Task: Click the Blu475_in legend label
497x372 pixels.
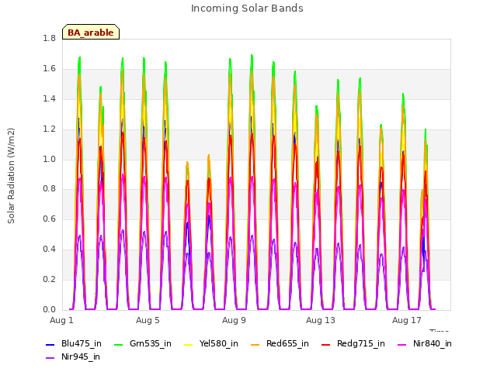Action: click(x=82, y=343)
